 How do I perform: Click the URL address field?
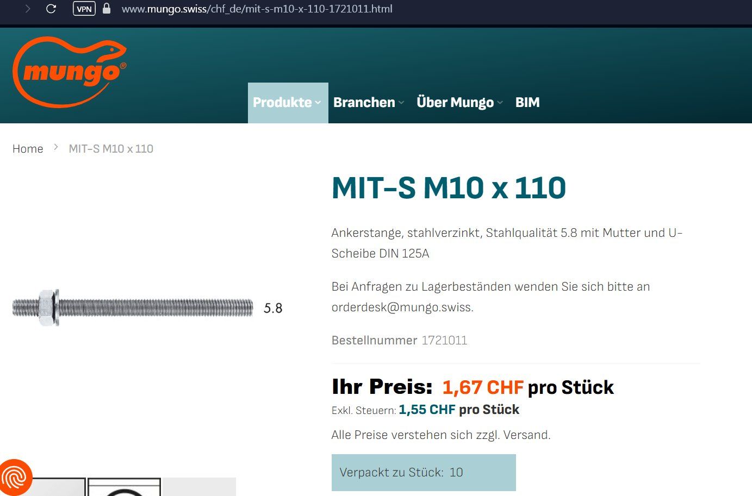tap(257, 9)
